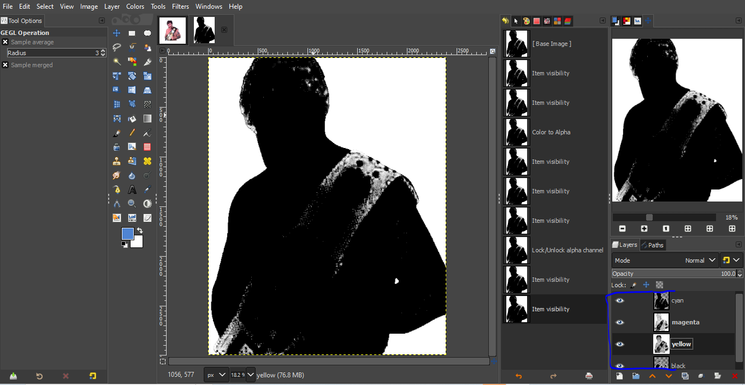Toggle the Sample merged checkbox

5,65
